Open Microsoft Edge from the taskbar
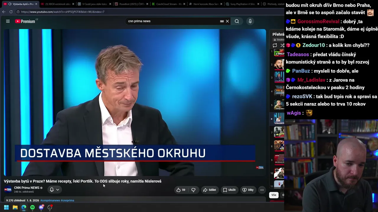 pyautogui.click(x=24, y=207)
